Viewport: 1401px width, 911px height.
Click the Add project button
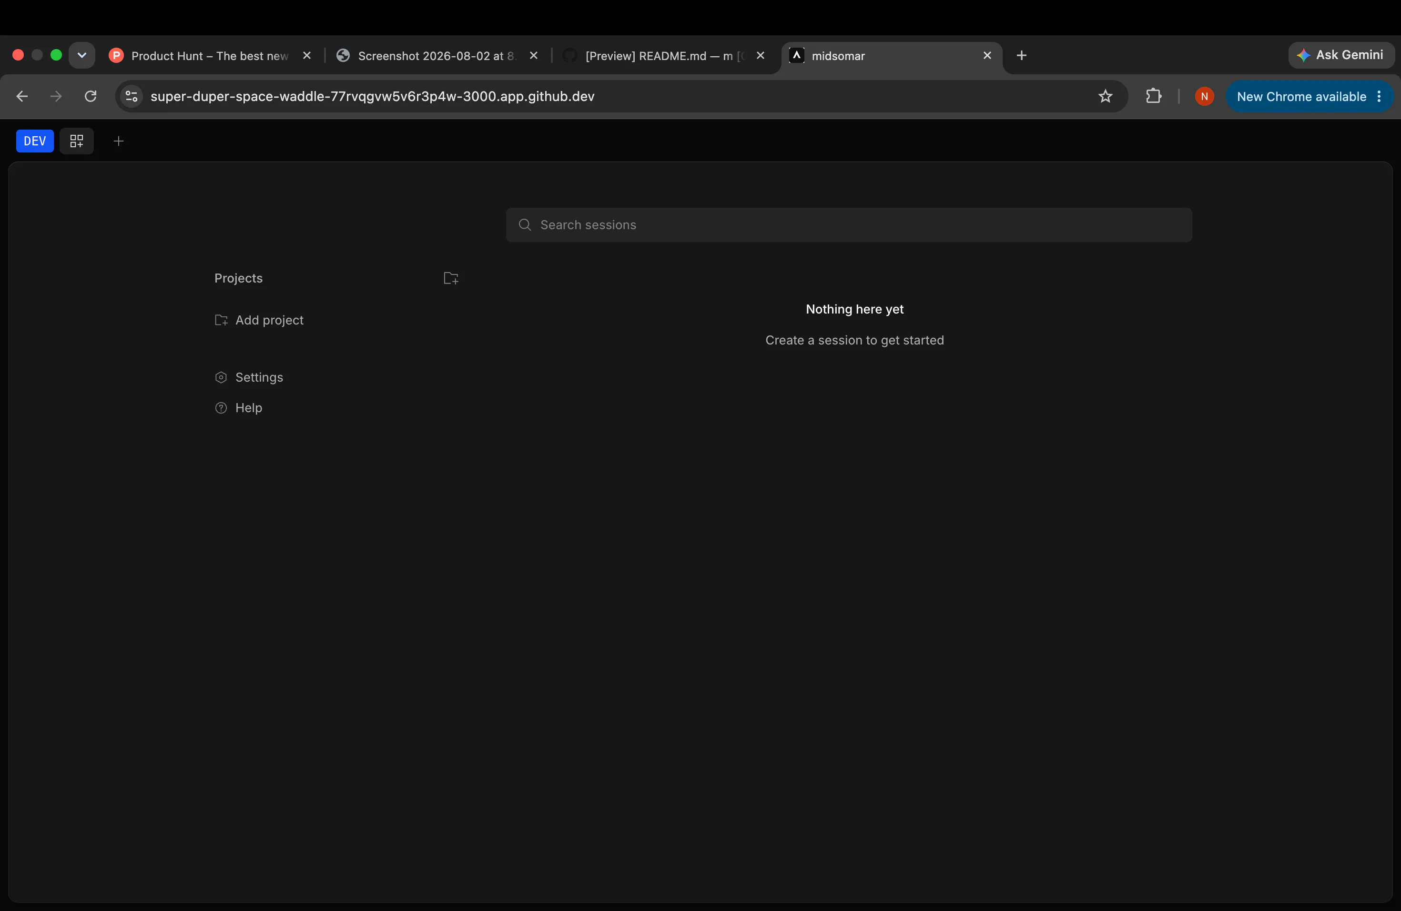tap(259, 320)
